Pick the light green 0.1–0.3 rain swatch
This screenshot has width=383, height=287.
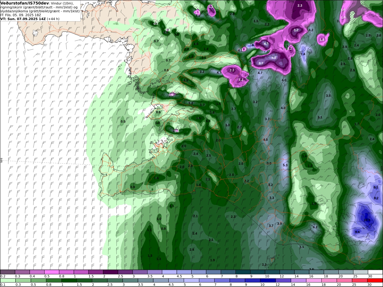click(7, 281)
